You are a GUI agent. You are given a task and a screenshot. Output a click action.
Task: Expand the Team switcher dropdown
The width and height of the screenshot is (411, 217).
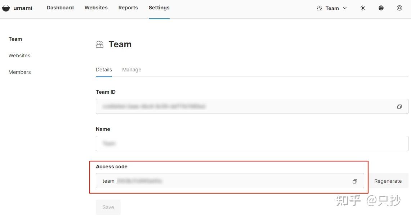pos(332,8)
